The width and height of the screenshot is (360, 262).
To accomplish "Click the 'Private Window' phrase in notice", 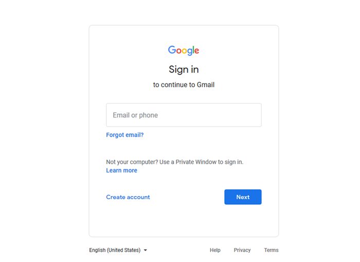I will tap(196, 162).
